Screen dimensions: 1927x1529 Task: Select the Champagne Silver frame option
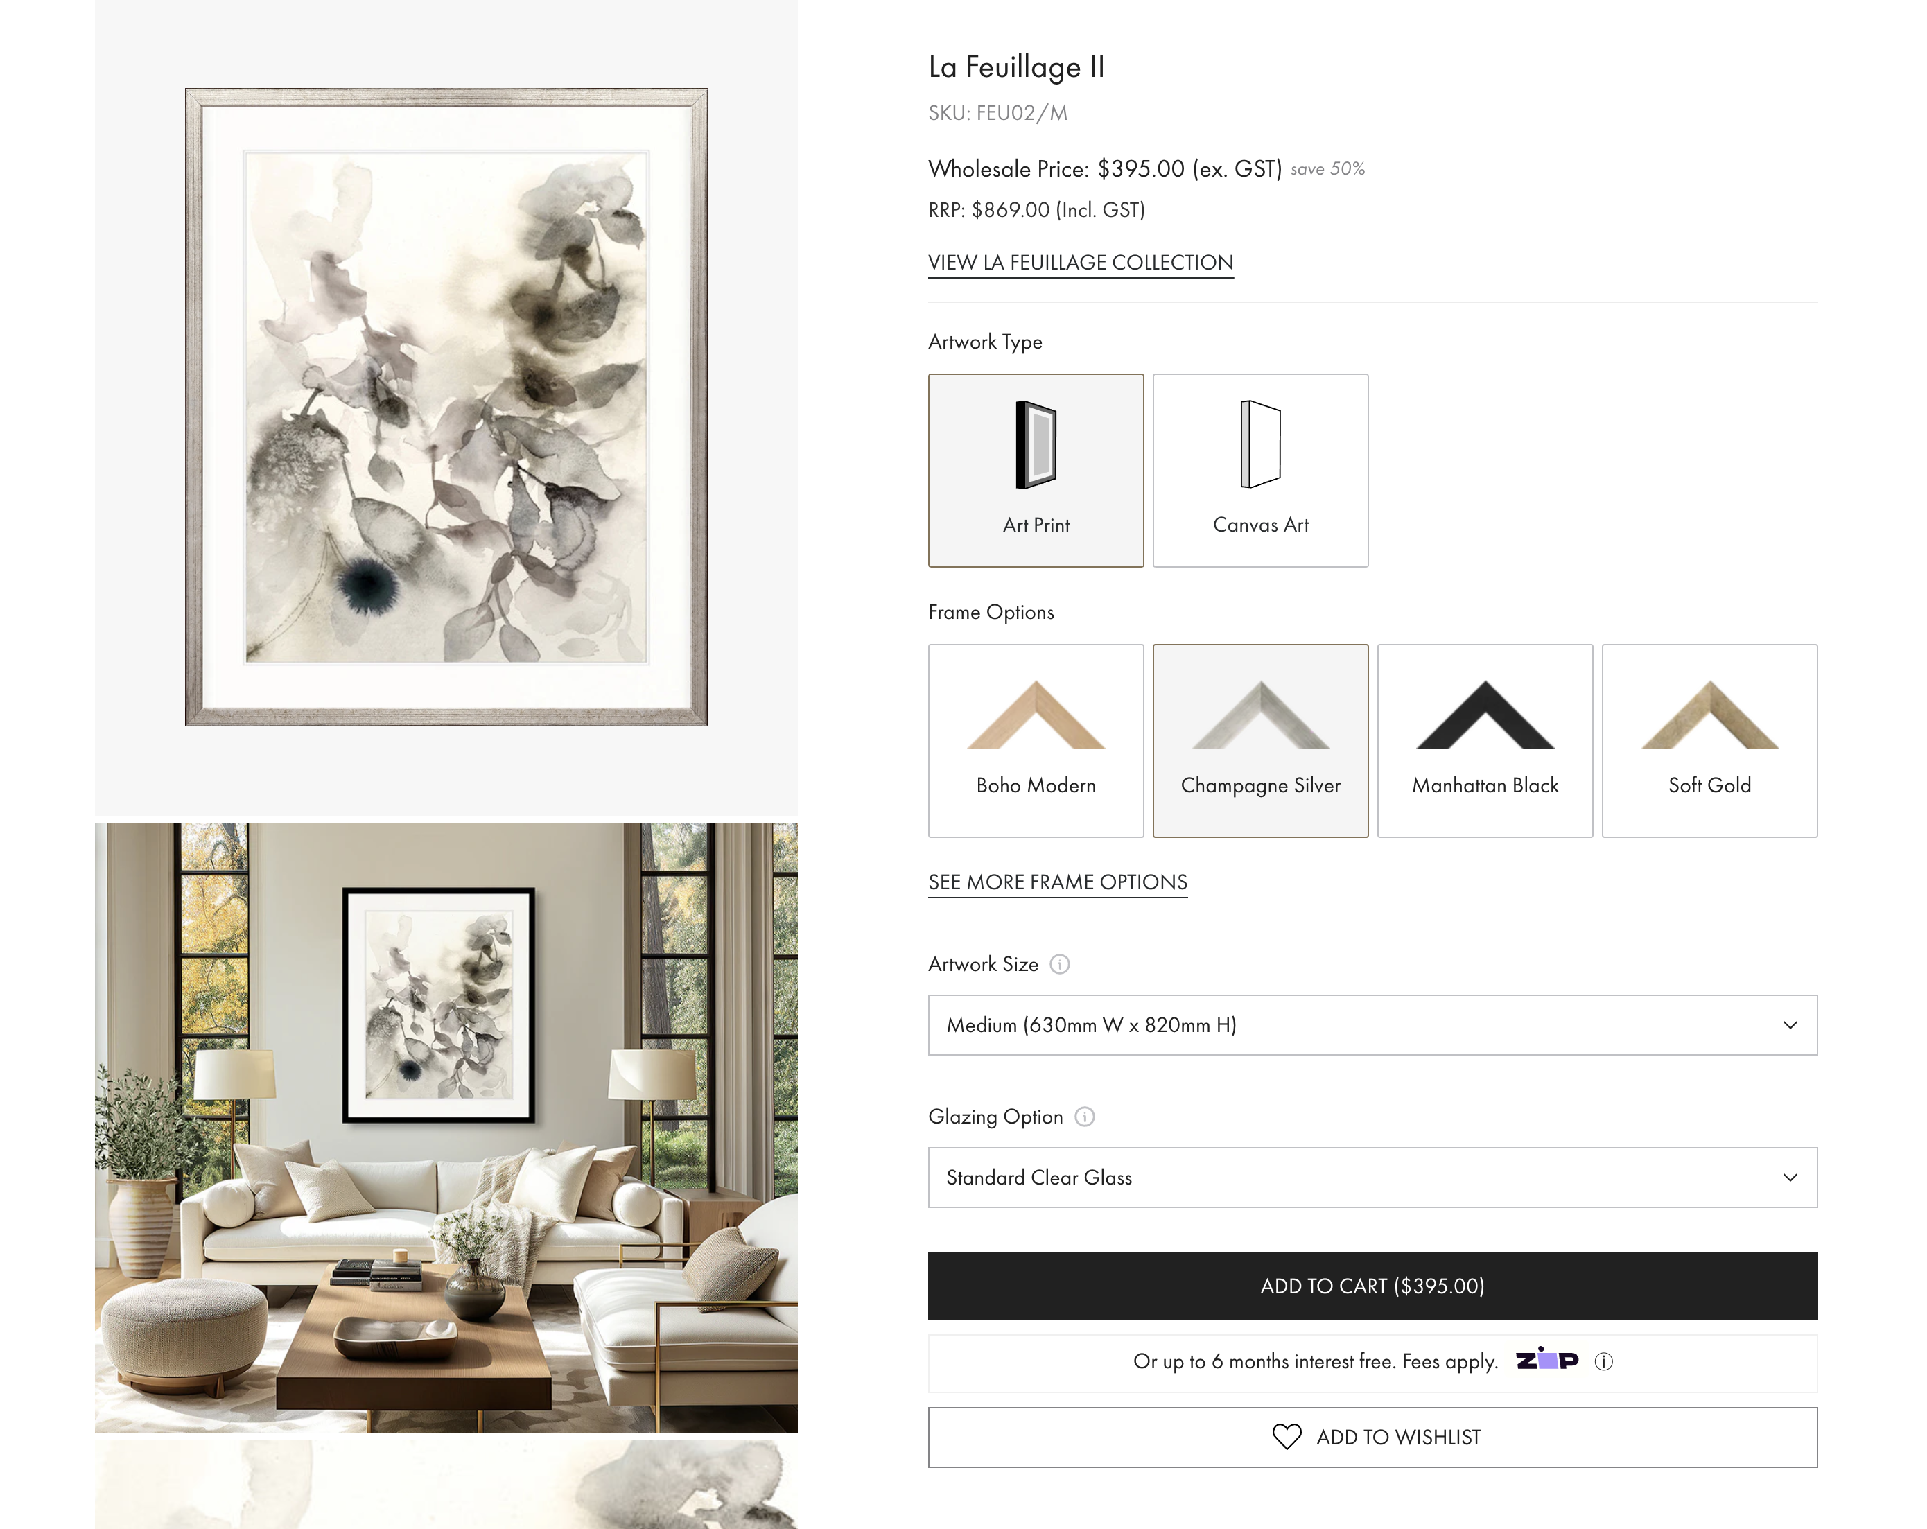pyautogui.click(x=1260, y=741)
